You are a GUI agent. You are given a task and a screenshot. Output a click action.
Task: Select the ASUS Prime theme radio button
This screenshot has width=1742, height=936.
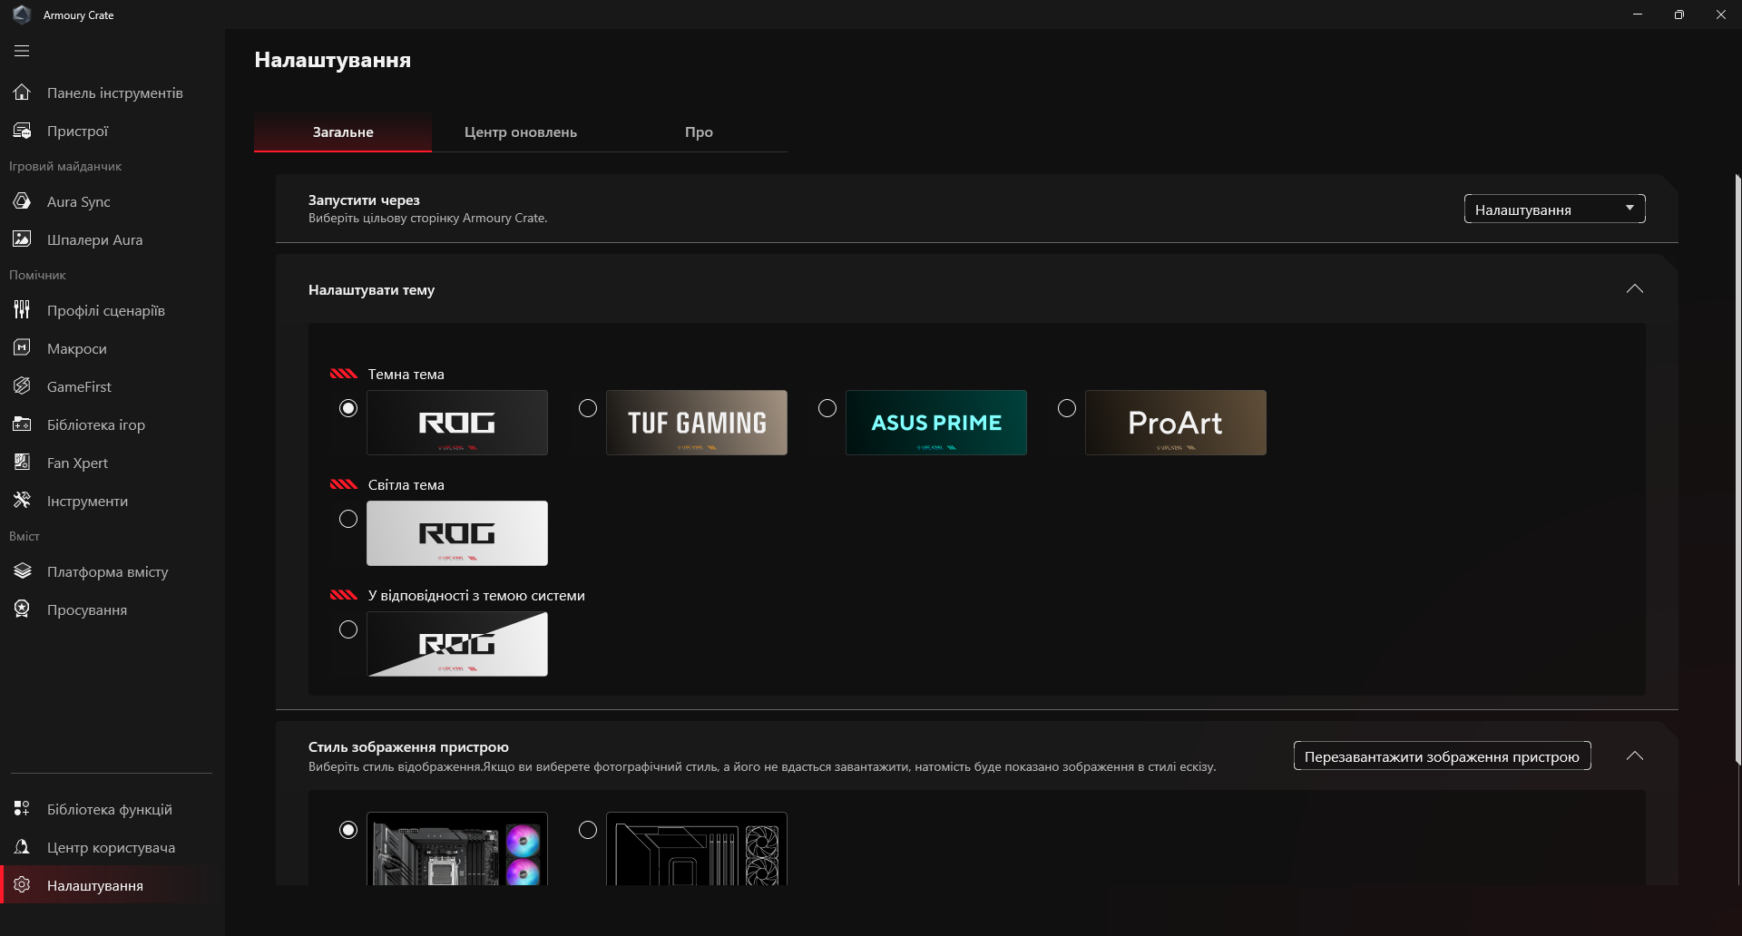point(827,408)
